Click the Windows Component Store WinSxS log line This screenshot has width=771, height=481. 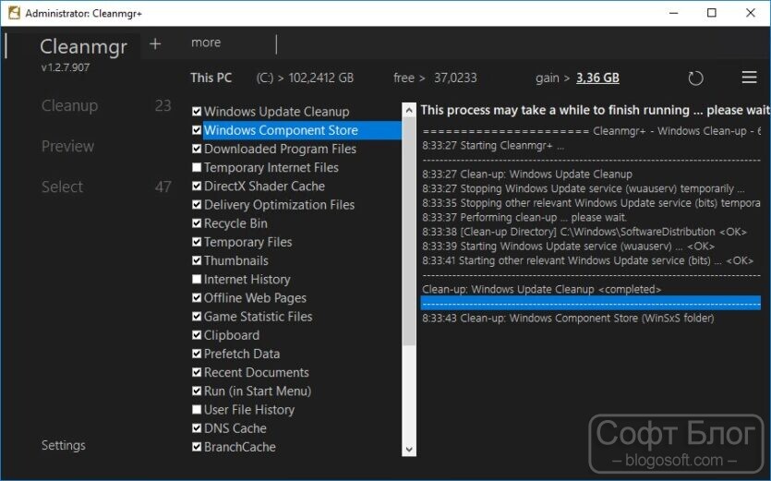click(x=568, y=319)
